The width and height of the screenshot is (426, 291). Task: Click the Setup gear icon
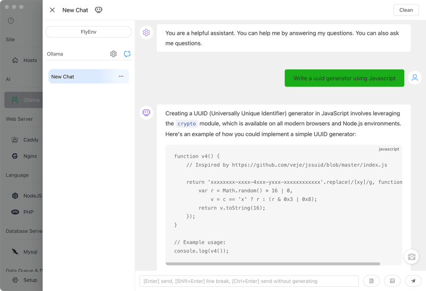tap(15, 280)
